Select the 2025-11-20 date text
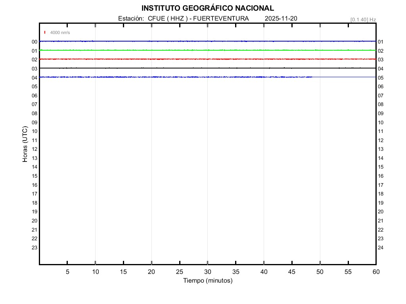Image resolution: width=406 pixels, height=304 pixels. point(281,19)
